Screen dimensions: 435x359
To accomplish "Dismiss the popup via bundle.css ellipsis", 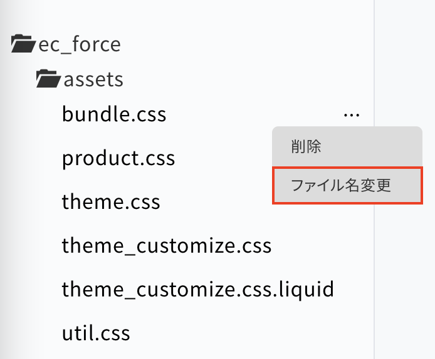I will (352, 114).
